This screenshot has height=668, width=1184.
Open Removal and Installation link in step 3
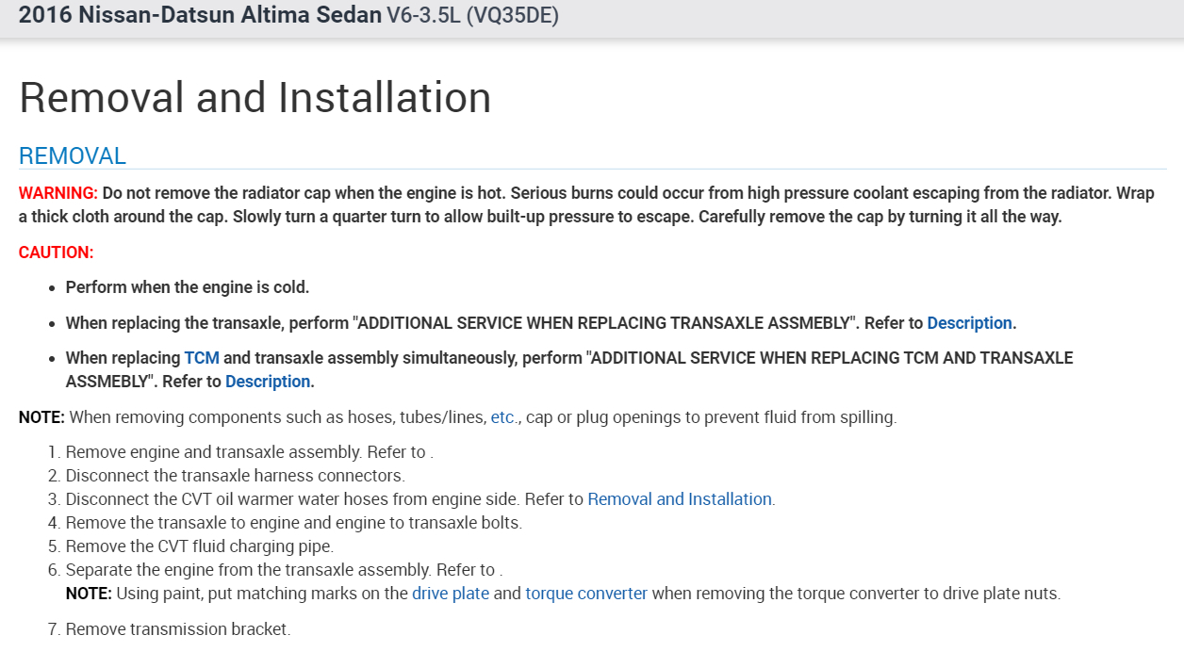(679, 499)
